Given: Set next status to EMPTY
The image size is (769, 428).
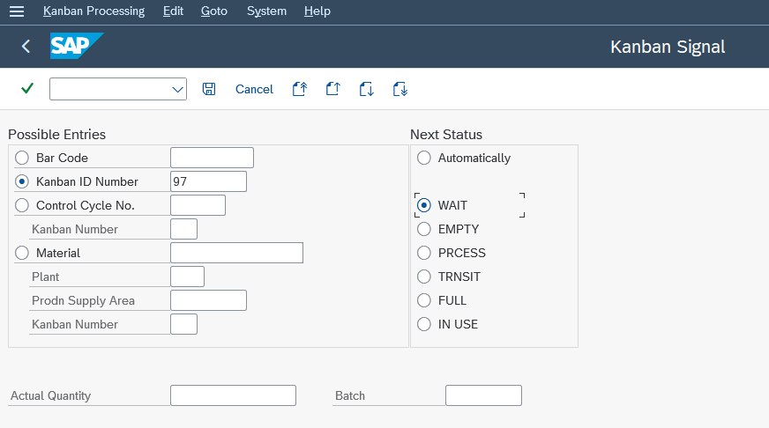Looking at the screenshot, I should tap(423, 229).
